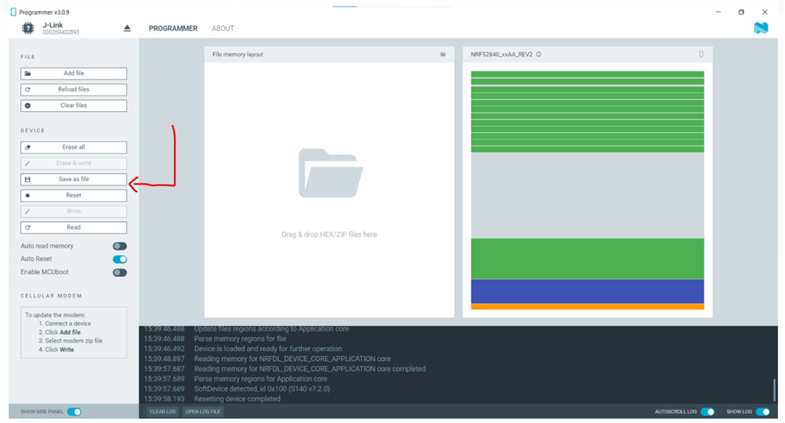This screenshot has width=785, height=423.
Task: Enable MCUboot toggle switch
Action: pyautogui.click(x=120, y=272)
